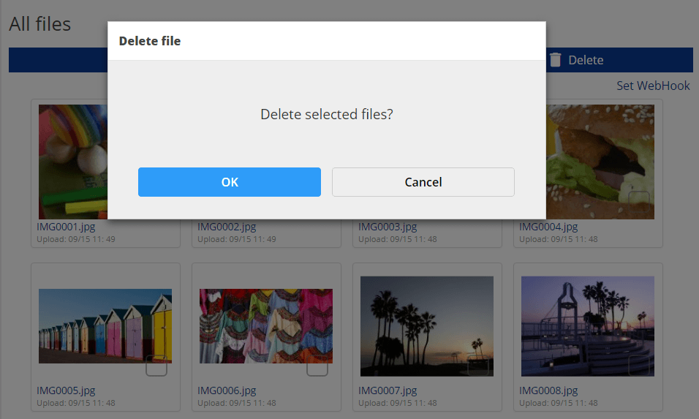Open the Set WebHook link

(653, 86)
